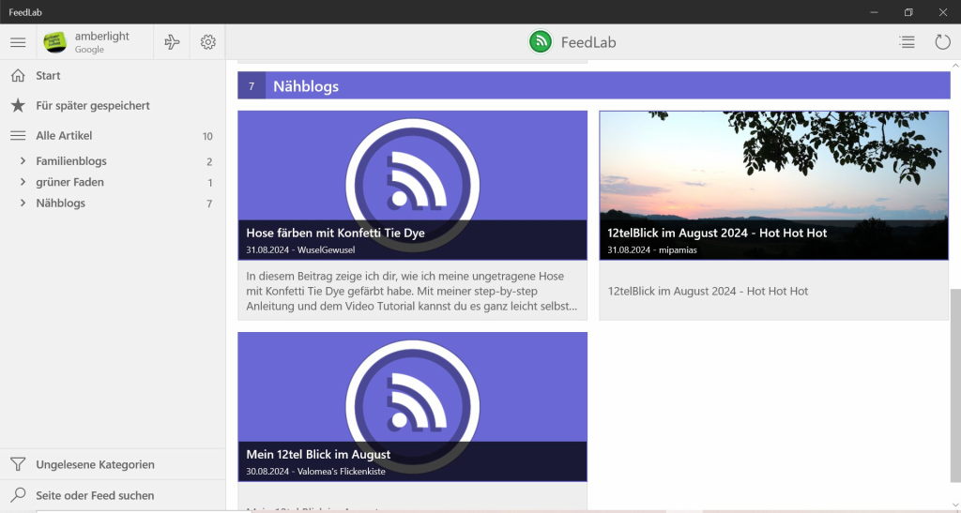Select the grüner Faden category
This screenshot has width=961, height=513.
[69, 182]
